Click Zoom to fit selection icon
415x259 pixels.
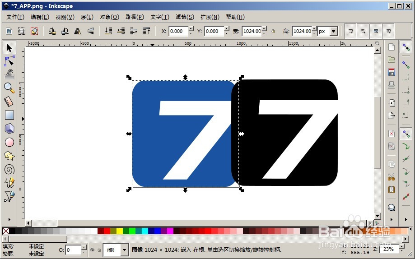click(391, 208)
